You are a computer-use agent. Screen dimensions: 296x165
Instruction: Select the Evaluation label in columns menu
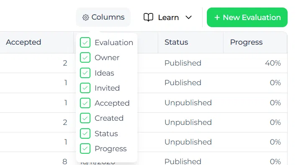[114, 43]
